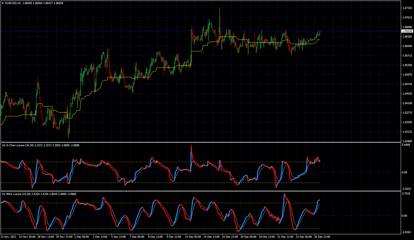Select the 26 Dec 22:00 time label
Screen dimensions: 414x240
322,237
